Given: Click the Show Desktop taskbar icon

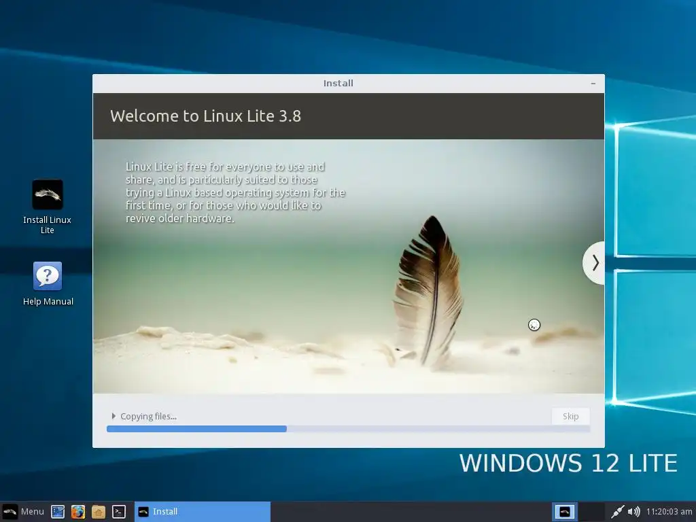Looking at the screenshot, I should point(58,512).
